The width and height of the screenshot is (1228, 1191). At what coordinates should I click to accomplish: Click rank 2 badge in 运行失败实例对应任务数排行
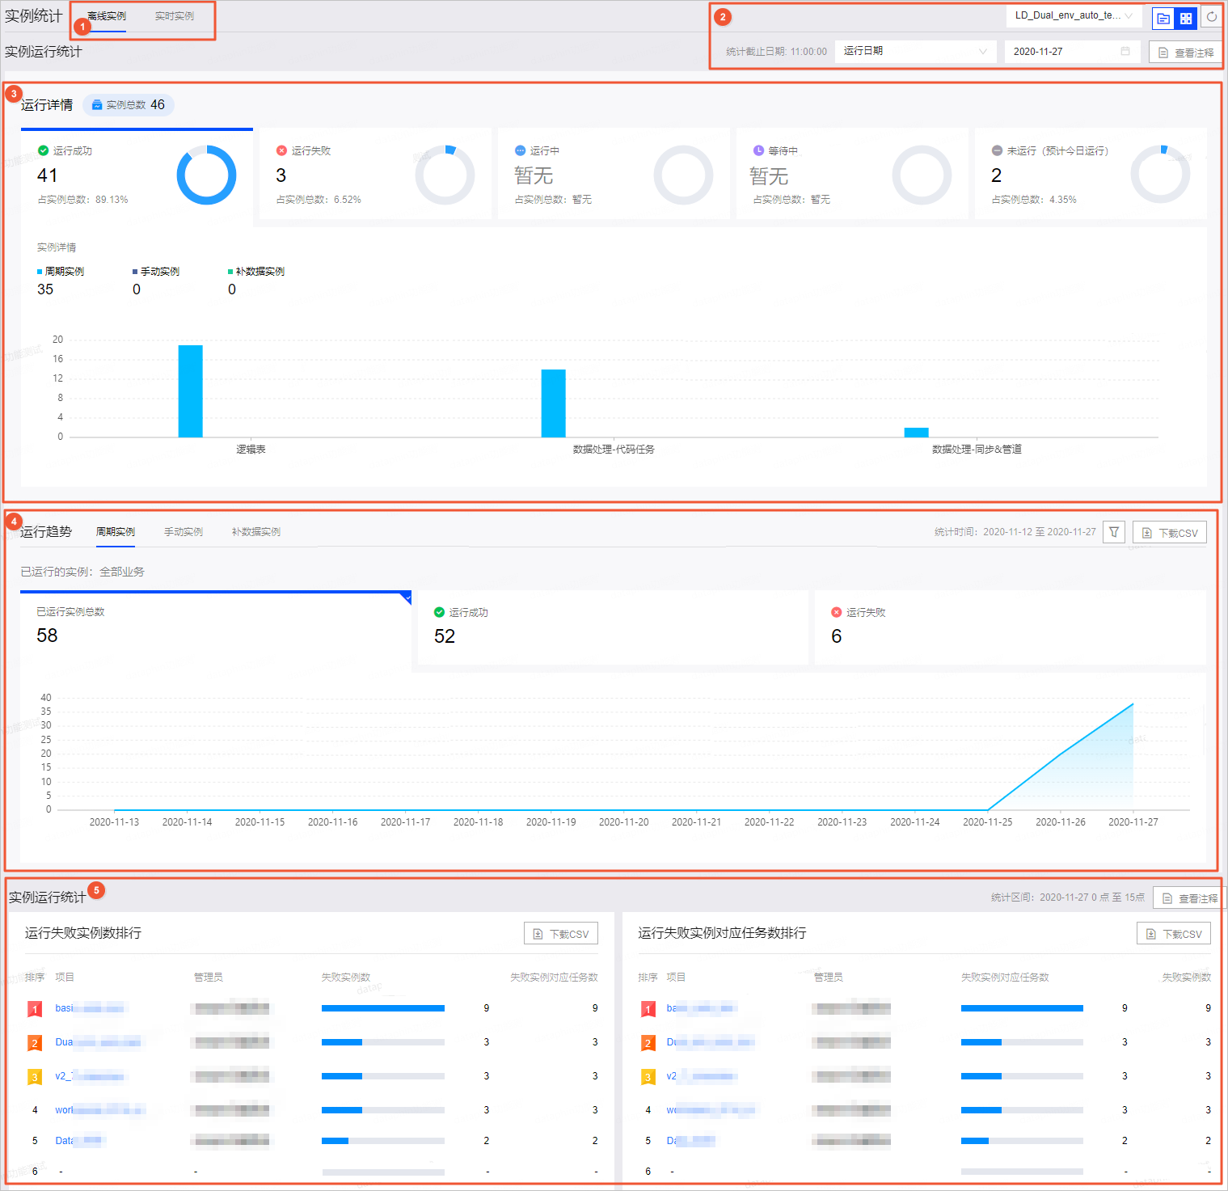pyautogui.click(x=648, y=1043)
